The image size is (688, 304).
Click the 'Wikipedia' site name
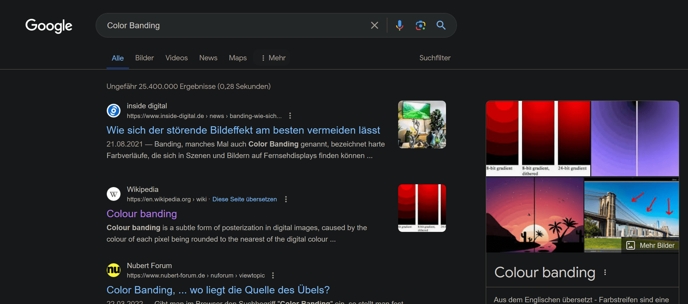(x=143, y=189)
